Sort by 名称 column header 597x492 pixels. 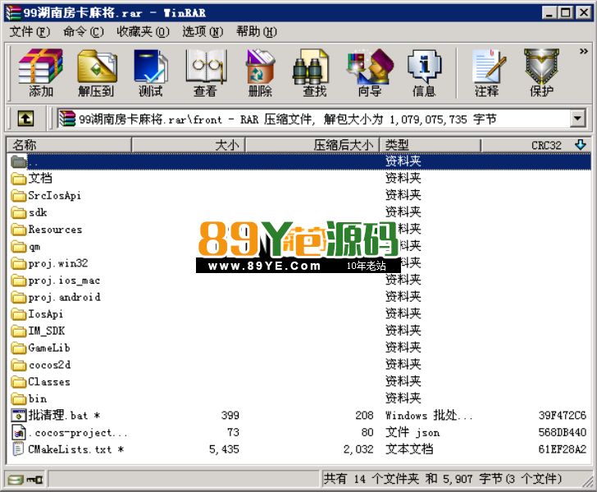69,144
